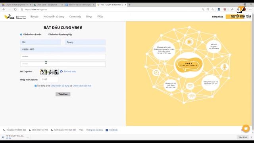Select the VBEE Chuyển văn bản tab
The height and width of the screenshot is (143, 254).
[112, 5]
